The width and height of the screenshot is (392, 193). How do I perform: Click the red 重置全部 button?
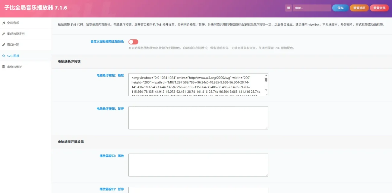(x=379, y=8)
